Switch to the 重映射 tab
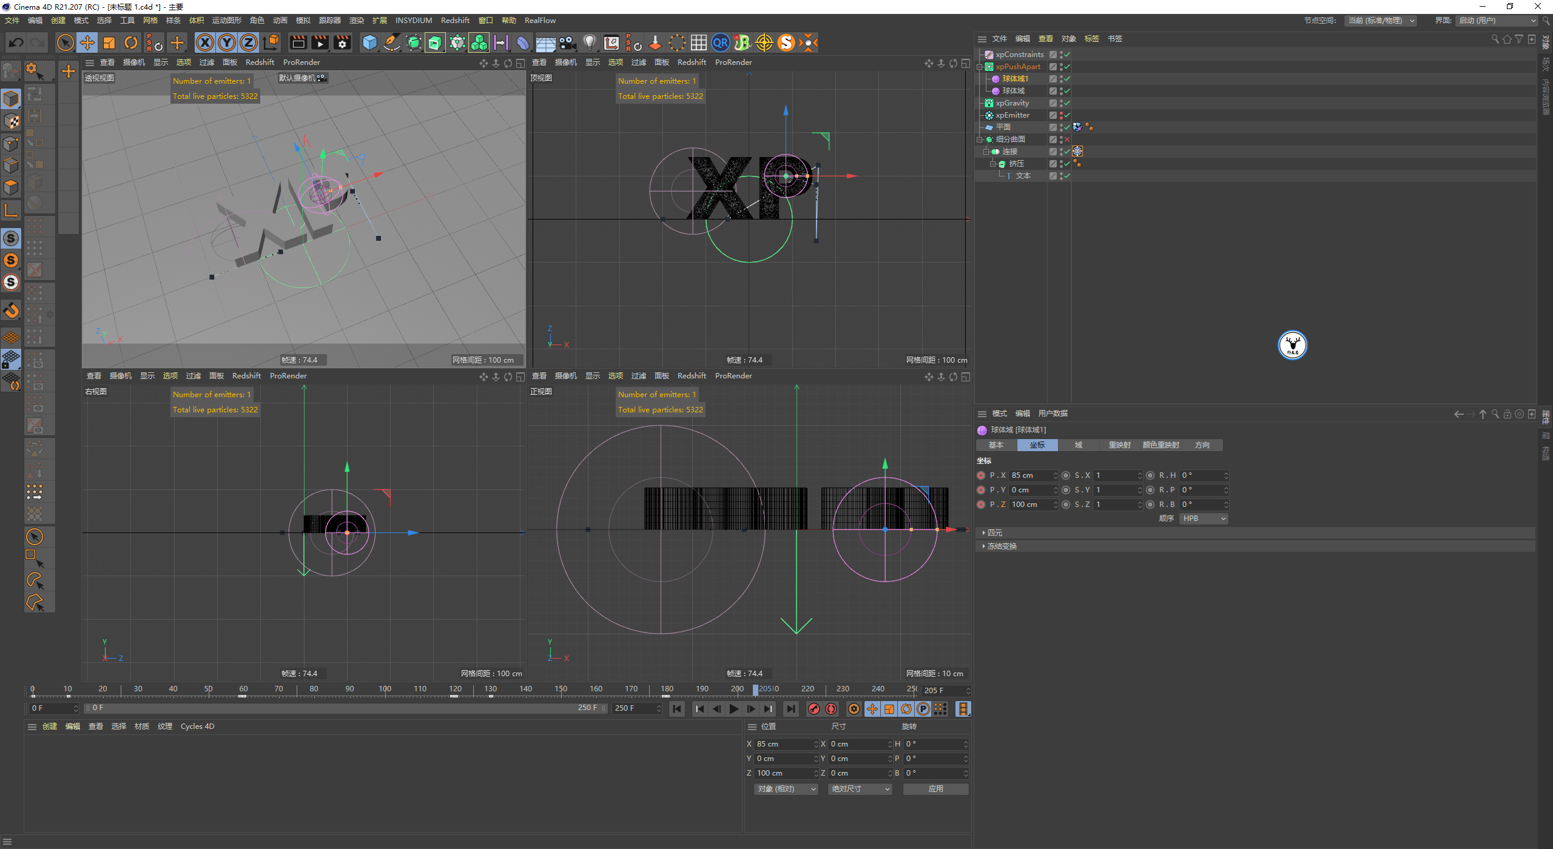Image resolution: width=1553 pixels, height=849 pixels. [x=1119, y=445]
